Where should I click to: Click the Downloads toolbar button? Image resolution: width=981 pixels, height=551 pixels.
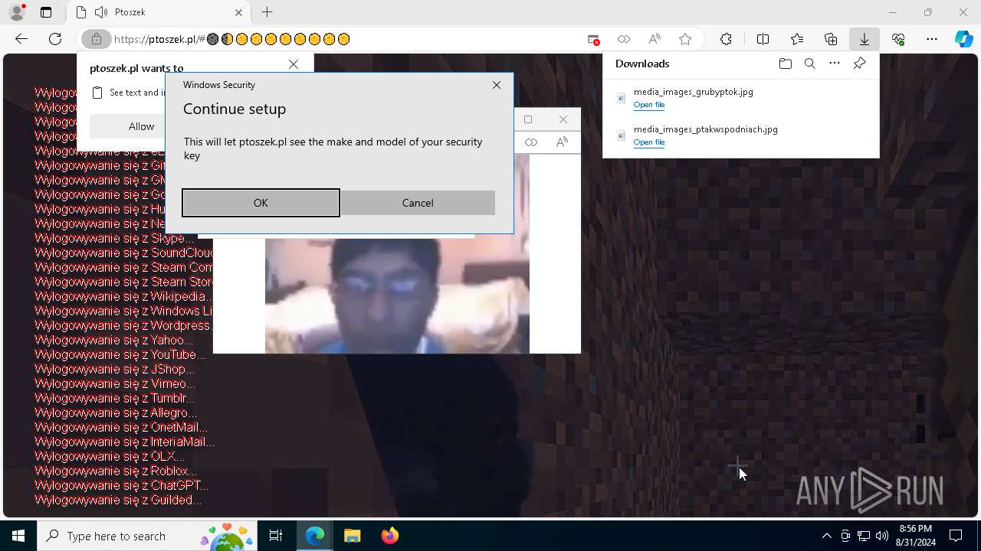coord(865,39)
